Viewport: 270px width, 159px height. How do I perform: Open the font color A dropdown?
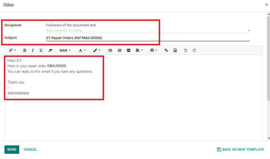tap(82, 50)
